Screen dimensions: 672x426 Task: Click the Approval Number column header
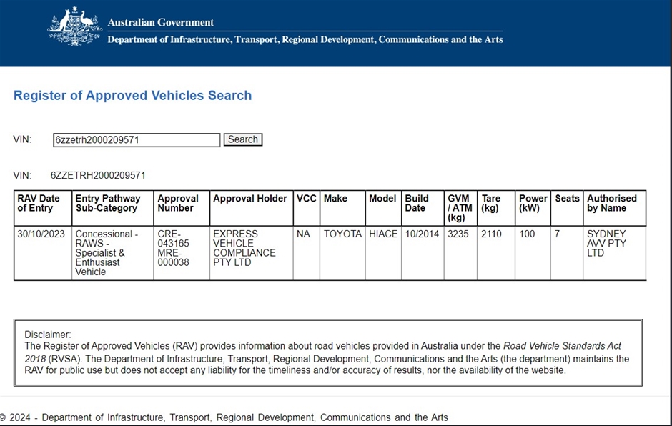point(178,204)
